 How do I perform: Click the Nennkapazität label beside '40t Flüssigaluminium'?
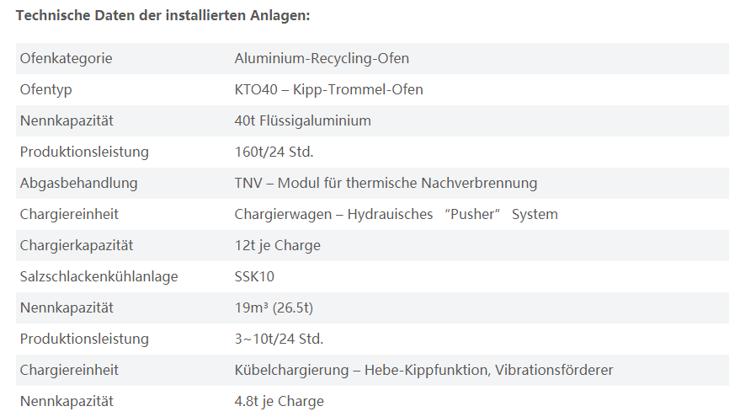coord(67,120)
